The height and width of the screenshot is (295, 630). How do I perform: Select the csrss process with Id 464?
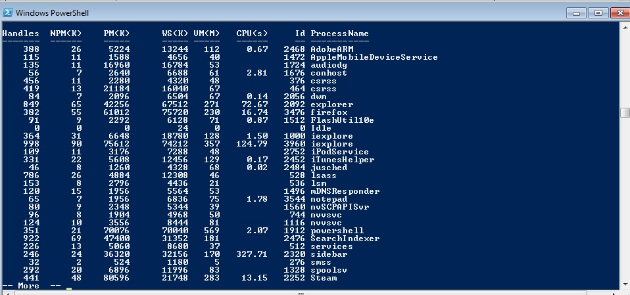[x=324, y=89]
